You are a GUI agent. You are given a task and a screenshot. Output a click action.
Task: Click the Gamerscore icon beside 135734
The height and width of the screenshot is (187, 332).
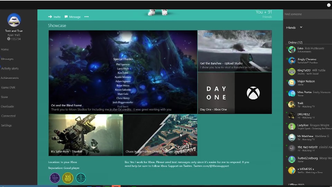click(9, 39)
